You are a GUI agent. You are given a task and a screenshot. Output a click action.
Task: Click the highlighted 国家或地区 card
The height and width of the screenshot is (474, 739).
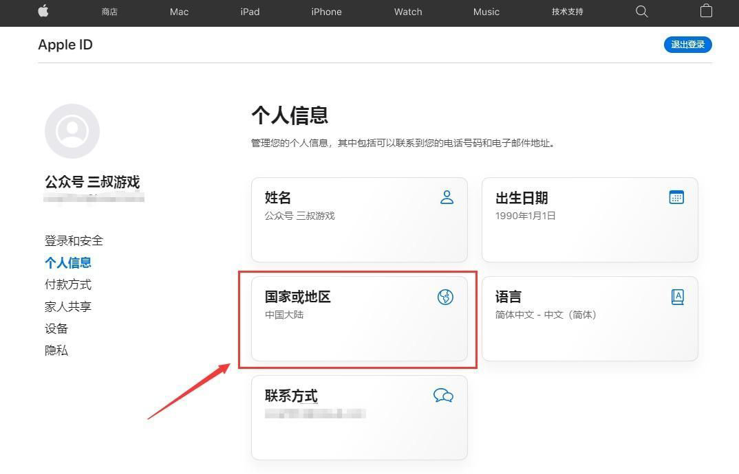pyautogui.click(x=359, y=319)
